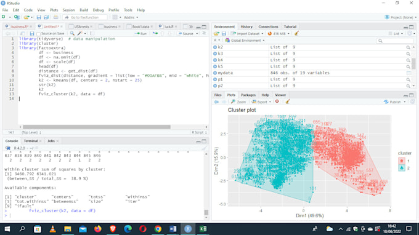Open the Import Dataset dropdown
Screen dimensions: 419x235
point(248,34)
